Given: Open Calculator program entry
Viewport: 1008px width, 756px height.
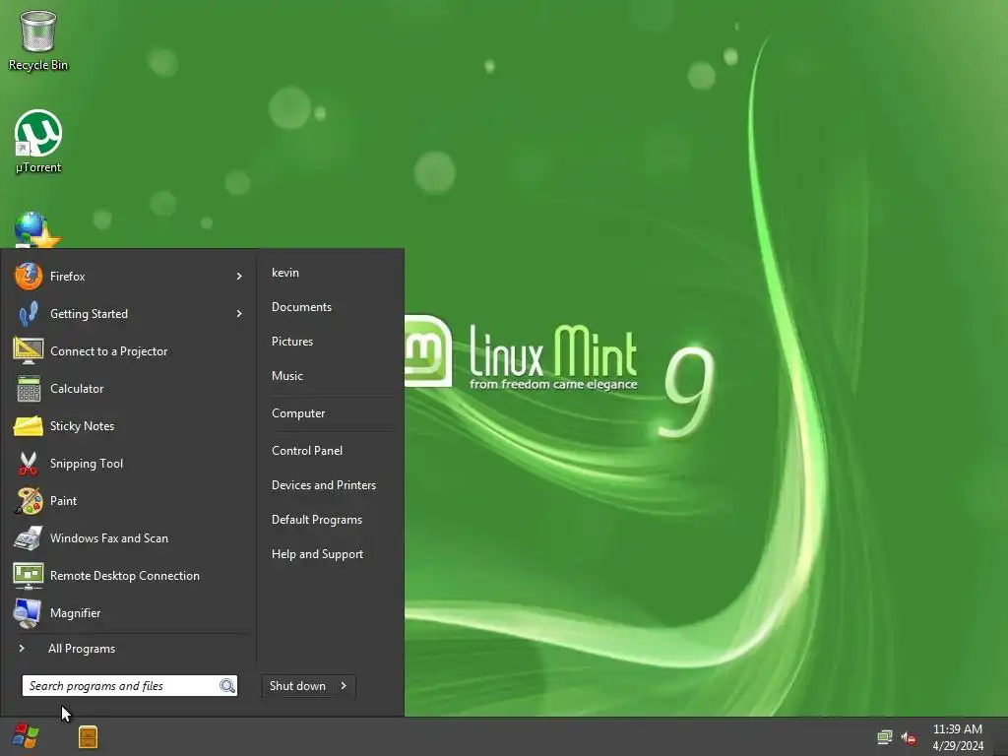Looking at the screenshot, I should pyautogui.click(x=129, y=388).
